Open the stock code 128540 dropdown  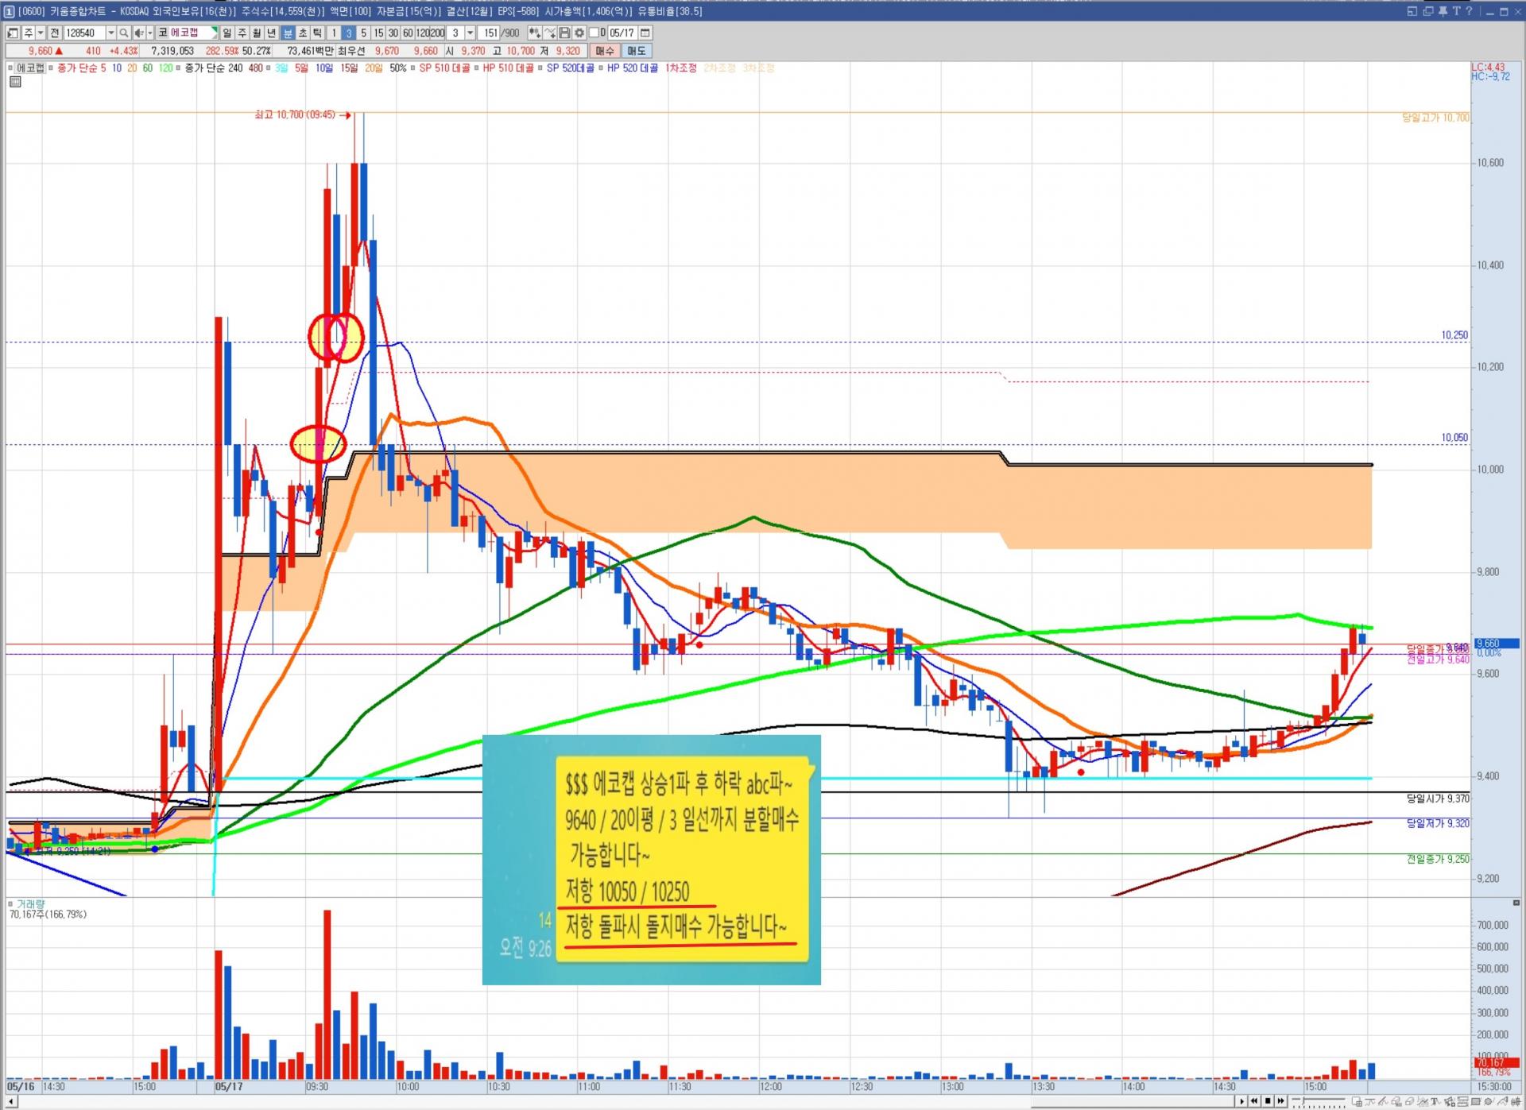point(111,33)
